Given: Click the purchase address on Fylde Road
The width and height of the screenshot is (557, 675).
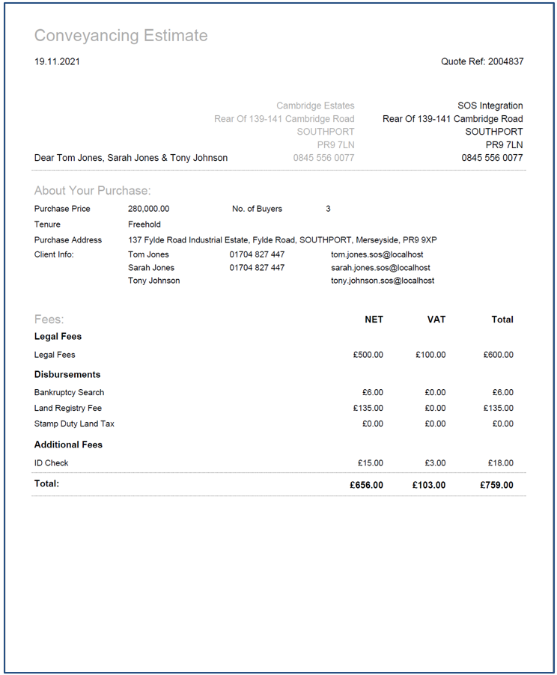Looking at the screenshot, I should click(282, 240).
